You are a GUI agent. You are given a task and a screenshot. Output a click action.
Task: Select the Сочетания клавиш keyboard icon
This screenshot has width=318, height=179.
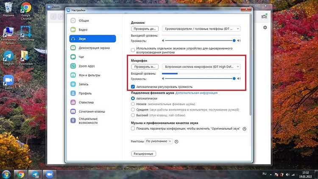click(73, 111)
